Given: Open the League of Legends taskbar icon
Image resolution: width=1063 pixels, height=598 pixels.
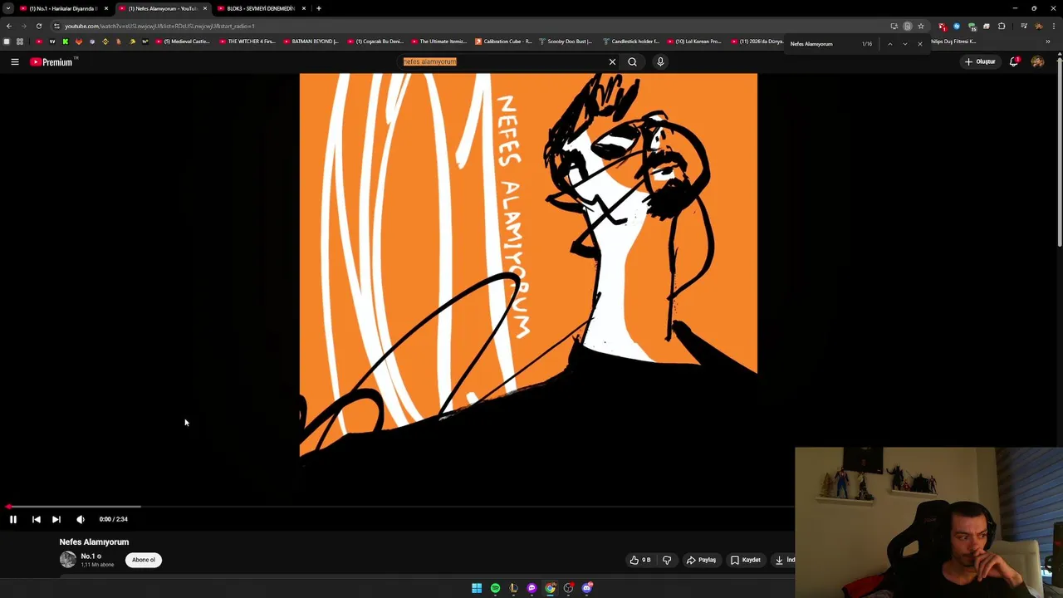Looking at the screenshot, I should point(513,588).
